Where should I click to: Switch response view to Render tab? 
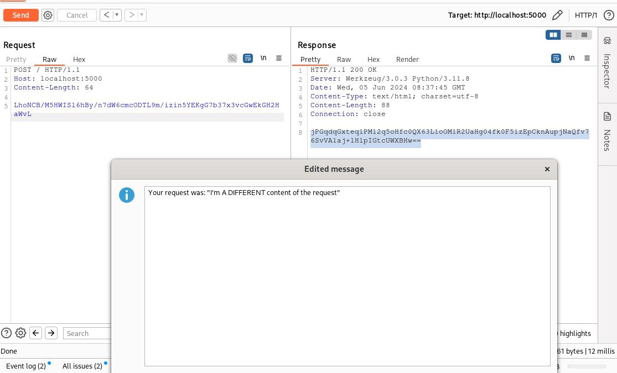tap(407, 59)
